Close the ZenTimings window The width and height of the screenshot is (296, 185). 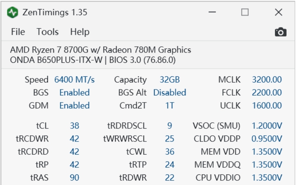pyautogui.click(x=278, y=12)
